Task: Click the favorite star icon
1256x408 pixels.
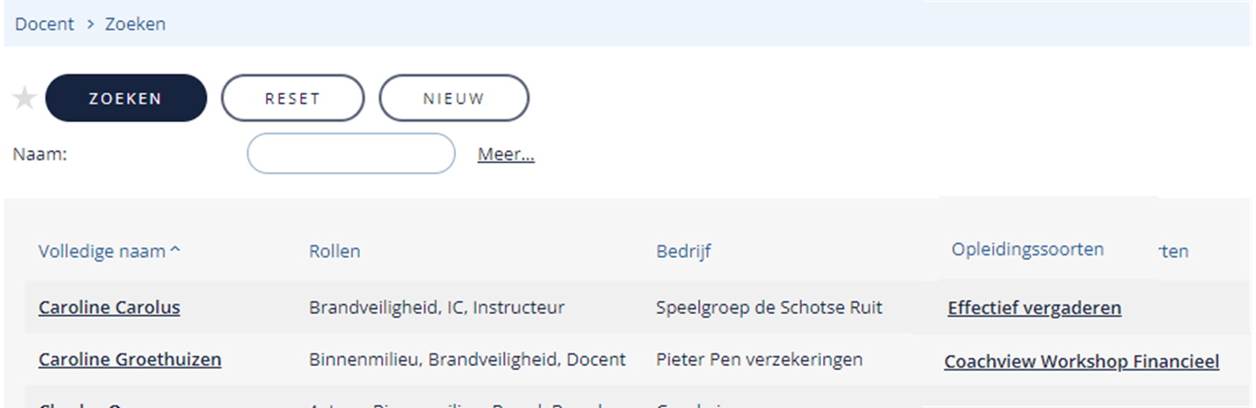Action: (x=25, y=98)
